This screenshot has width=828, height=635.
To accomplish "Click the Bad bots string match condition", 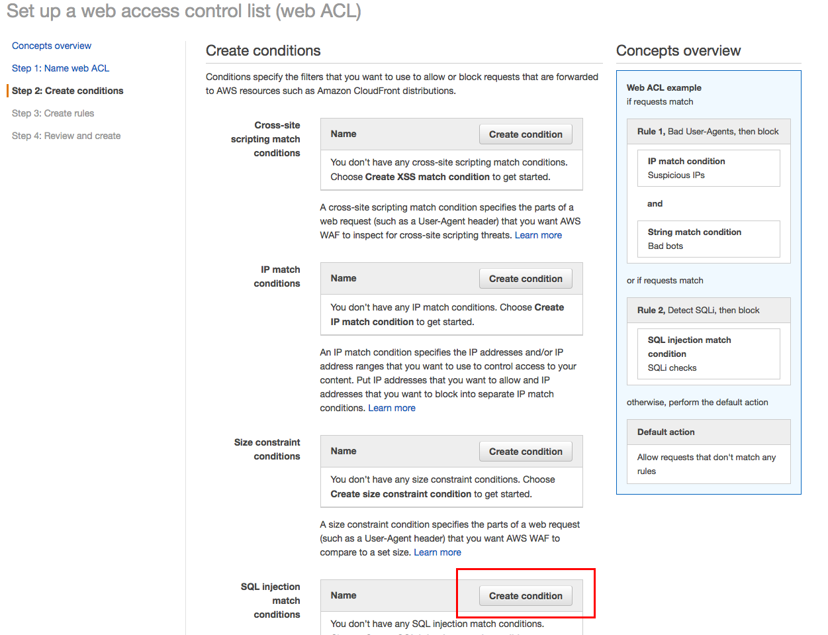I will click(x=708, y=239).
